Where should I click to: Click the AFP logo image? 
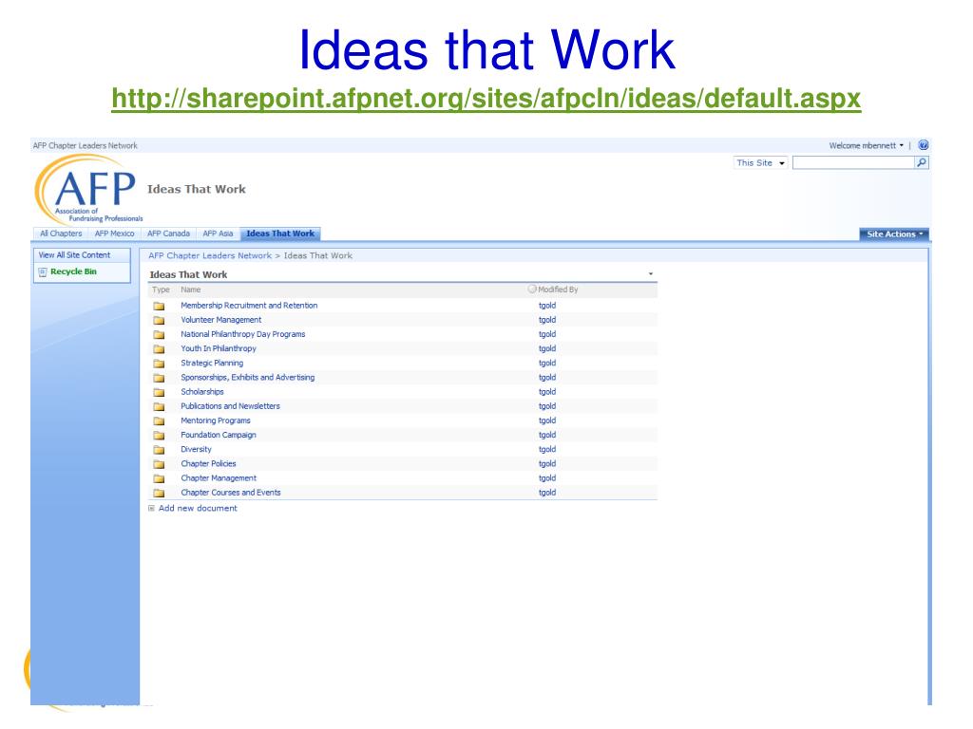(x=88, y=189)
